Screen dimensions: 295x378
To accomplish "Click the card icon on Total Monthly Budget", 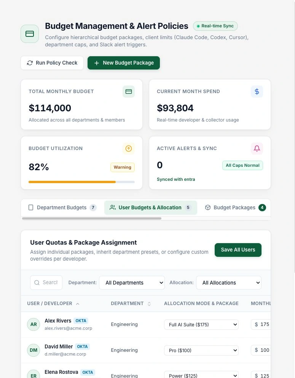I will (129, 92).
